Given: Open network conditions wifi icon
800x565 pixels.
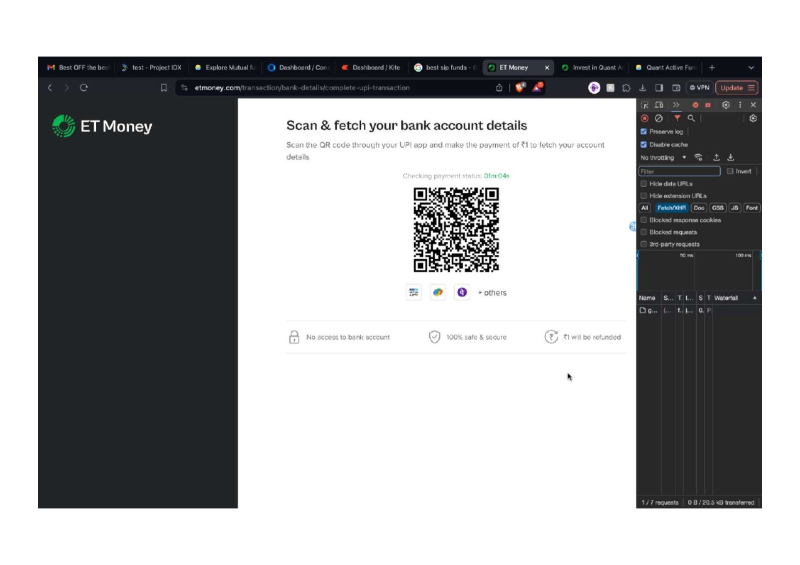Looking at the screenshot, I should point(699,157).
